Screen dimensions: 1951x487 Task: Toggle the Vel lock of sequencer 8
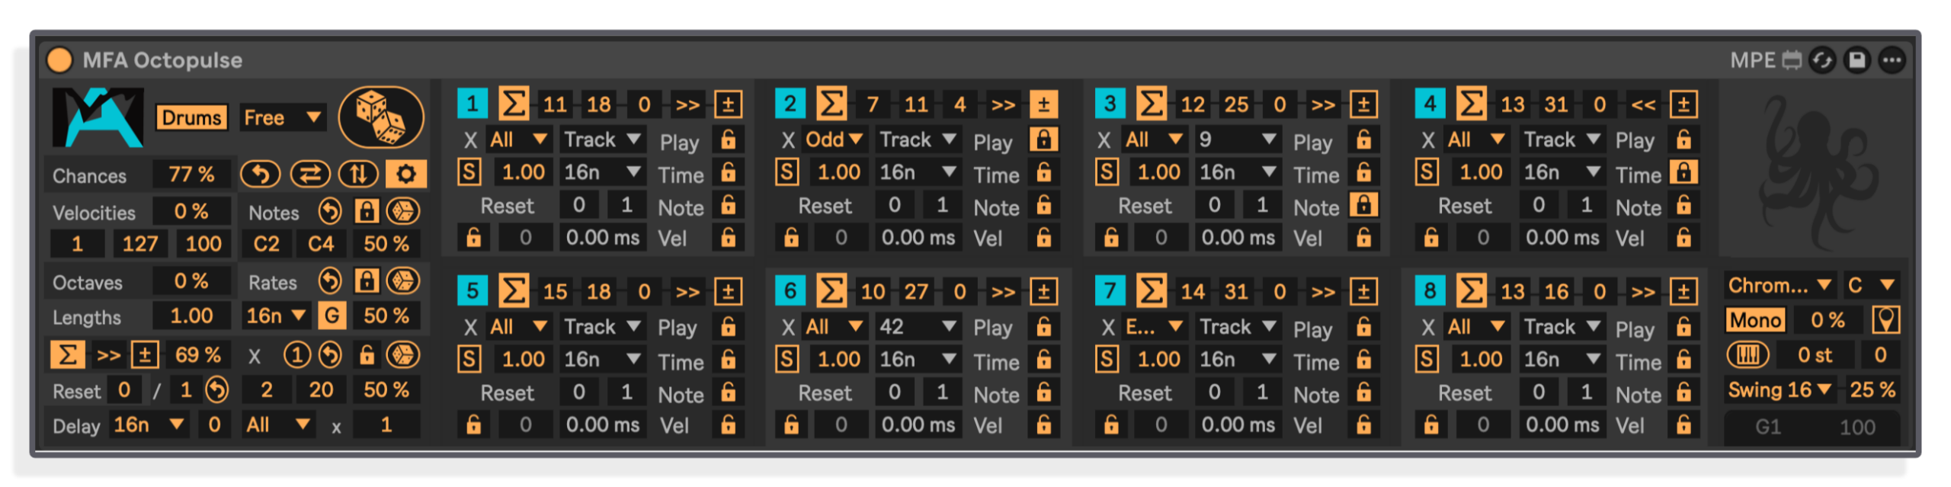click(x=1683, y=425)
